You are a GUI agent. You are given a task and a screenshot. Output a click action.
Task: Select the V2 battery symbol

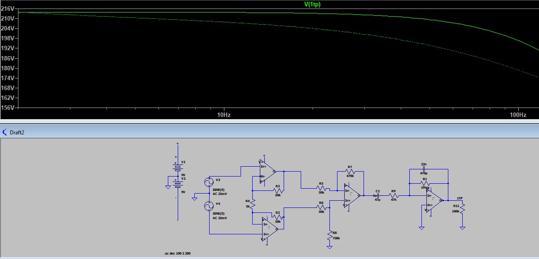pyautogui.click(x=178, y=183)
